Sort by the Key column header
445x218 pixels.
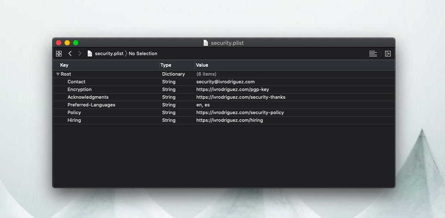64,65
